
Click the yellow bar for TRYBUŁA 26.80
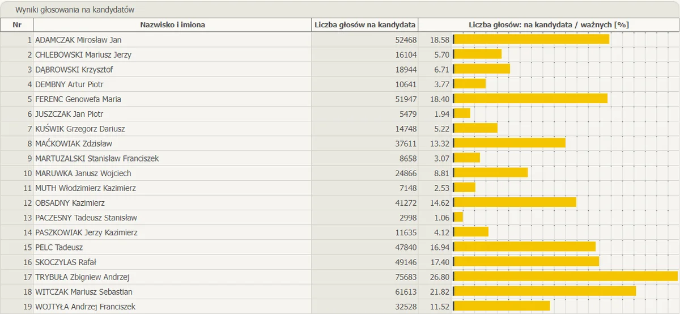(566, 277)
